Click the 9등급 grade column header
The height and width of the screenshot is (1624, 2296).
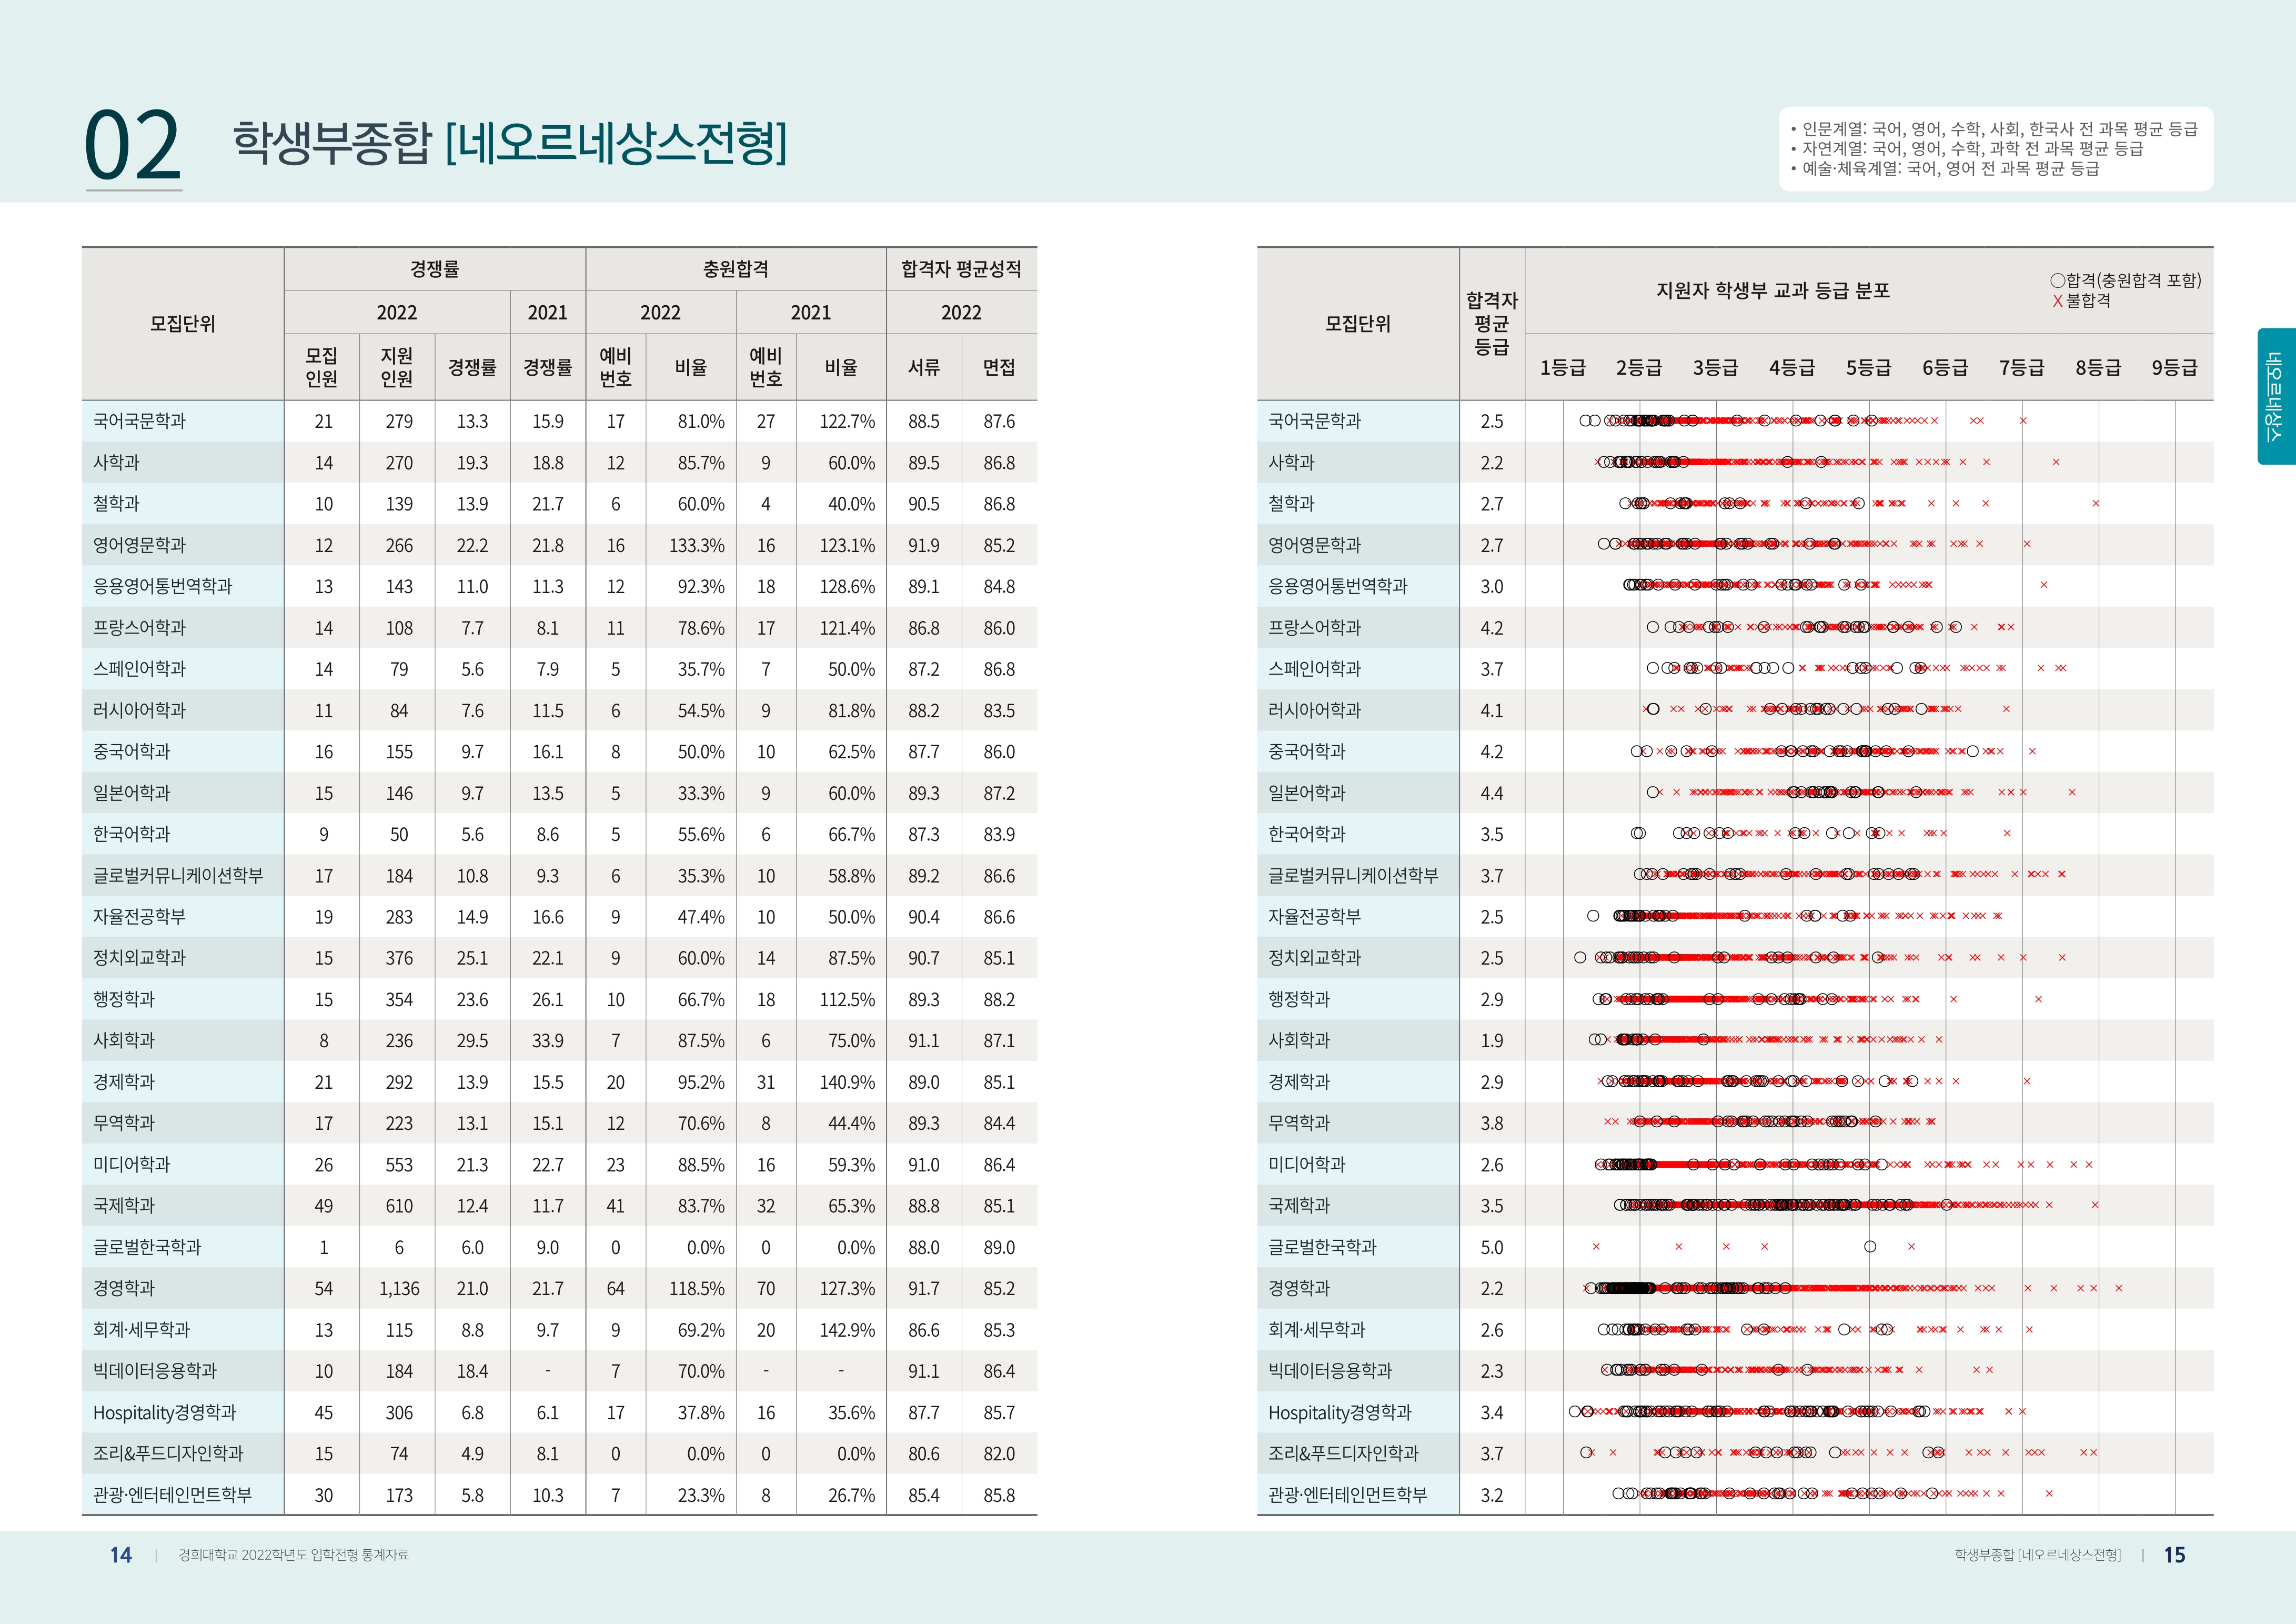click(x=2174, y=367)
